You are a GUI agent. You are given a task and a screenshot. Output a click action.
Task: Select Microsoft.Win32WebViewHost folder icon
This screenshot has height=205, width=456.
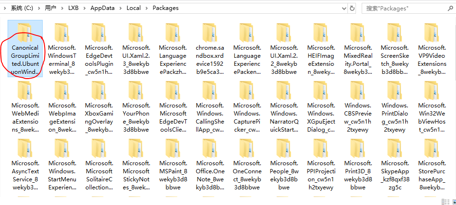pyautogui.click(x=431, y=90)
